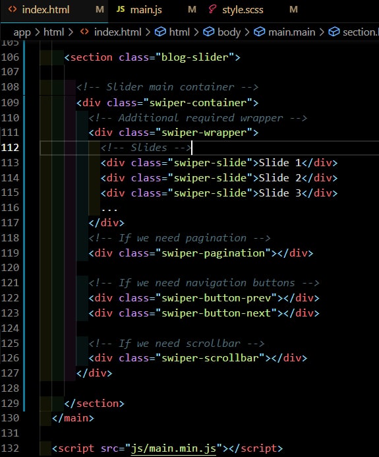Click the HTML file icon on index.html tab
This screenshot has width=379, height=457.
tap(13, 9)
